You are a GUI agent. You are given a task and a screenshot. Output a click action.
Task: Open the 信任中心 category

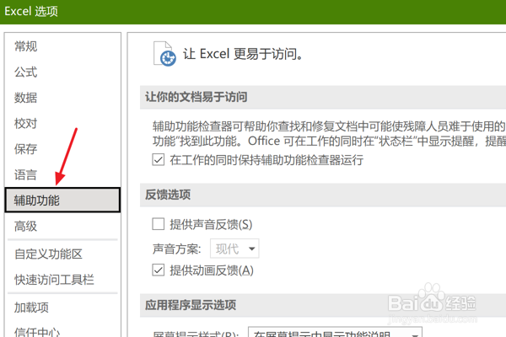(x=37, y=331)
